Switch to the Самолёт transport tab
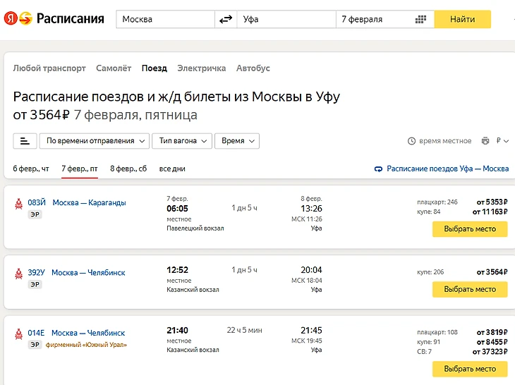Viewport: 515px width, 385px height. pos(114,68)
